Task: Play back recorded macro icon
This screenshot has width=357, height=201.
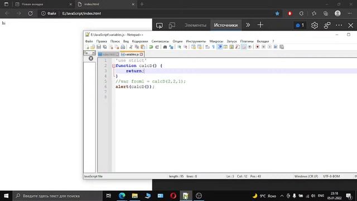Action: [x=269, y=47]
